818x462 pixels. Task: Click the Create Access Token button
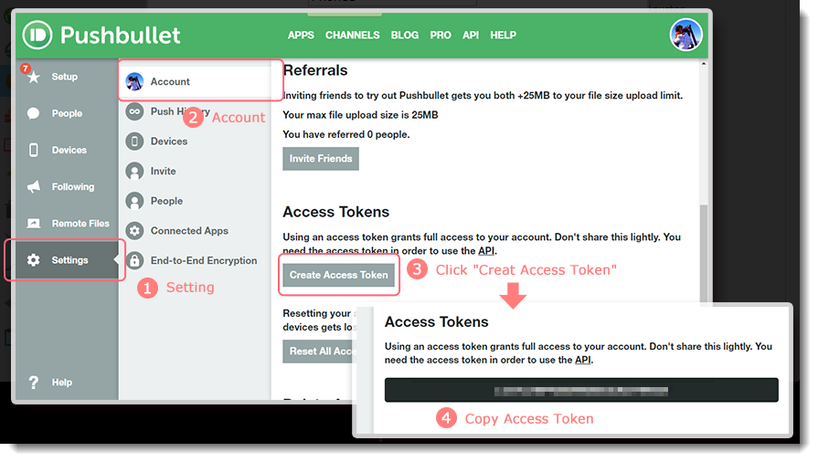point(339,275)
